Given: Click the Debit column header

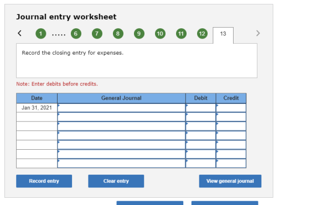Looking at the screenshot, I should point(200,98).
